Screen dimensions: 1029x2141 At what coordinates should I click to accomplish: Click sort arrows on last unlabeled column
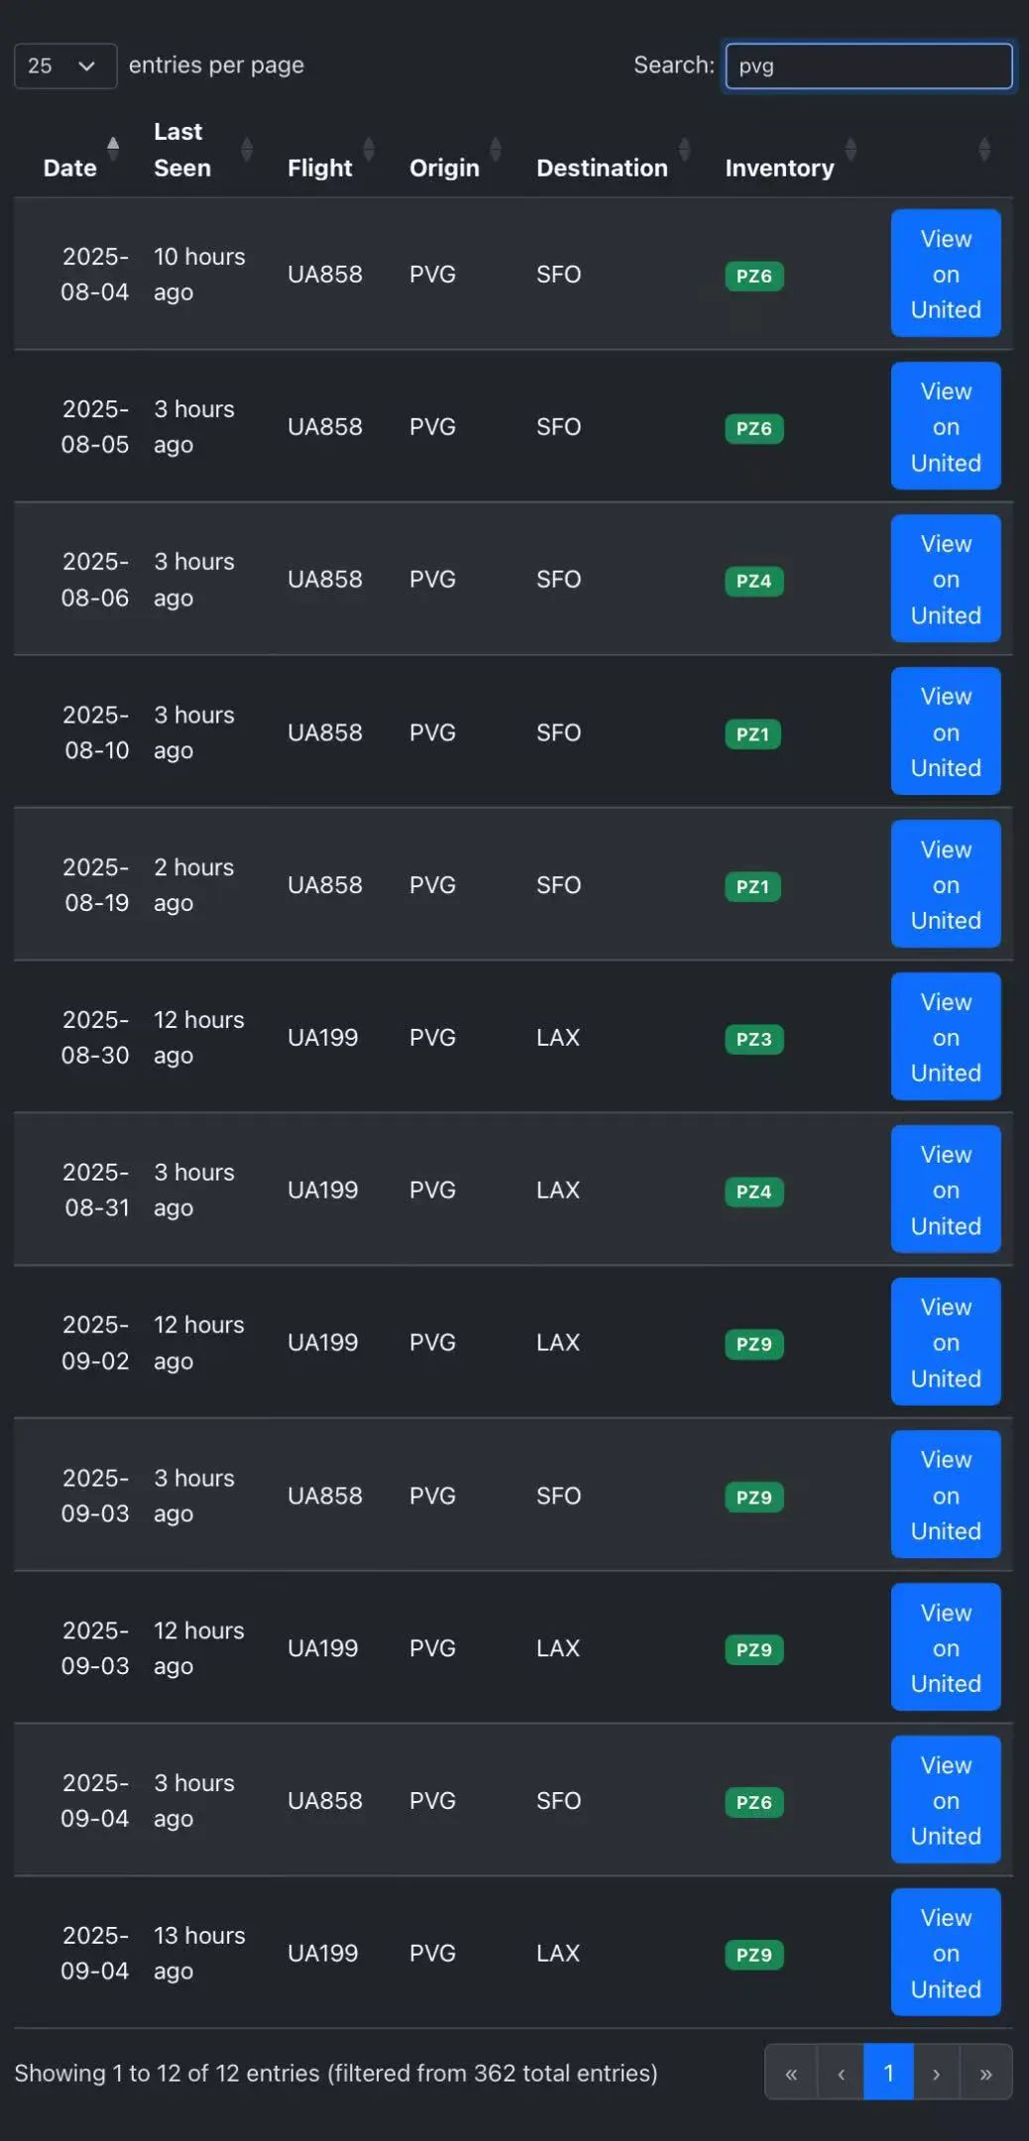[983, 150]
